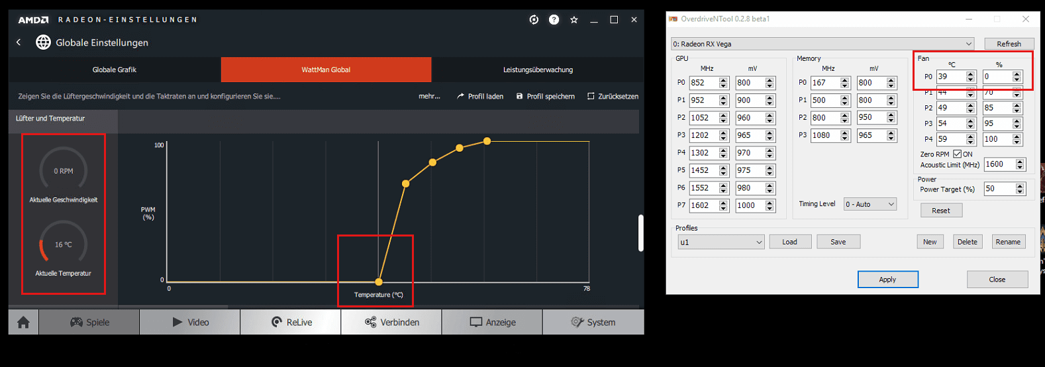This screenshot has height=367, width=1045.
Task: Click the AMD update notification icon
Action: pyautogui.click(x=534, y=20)
